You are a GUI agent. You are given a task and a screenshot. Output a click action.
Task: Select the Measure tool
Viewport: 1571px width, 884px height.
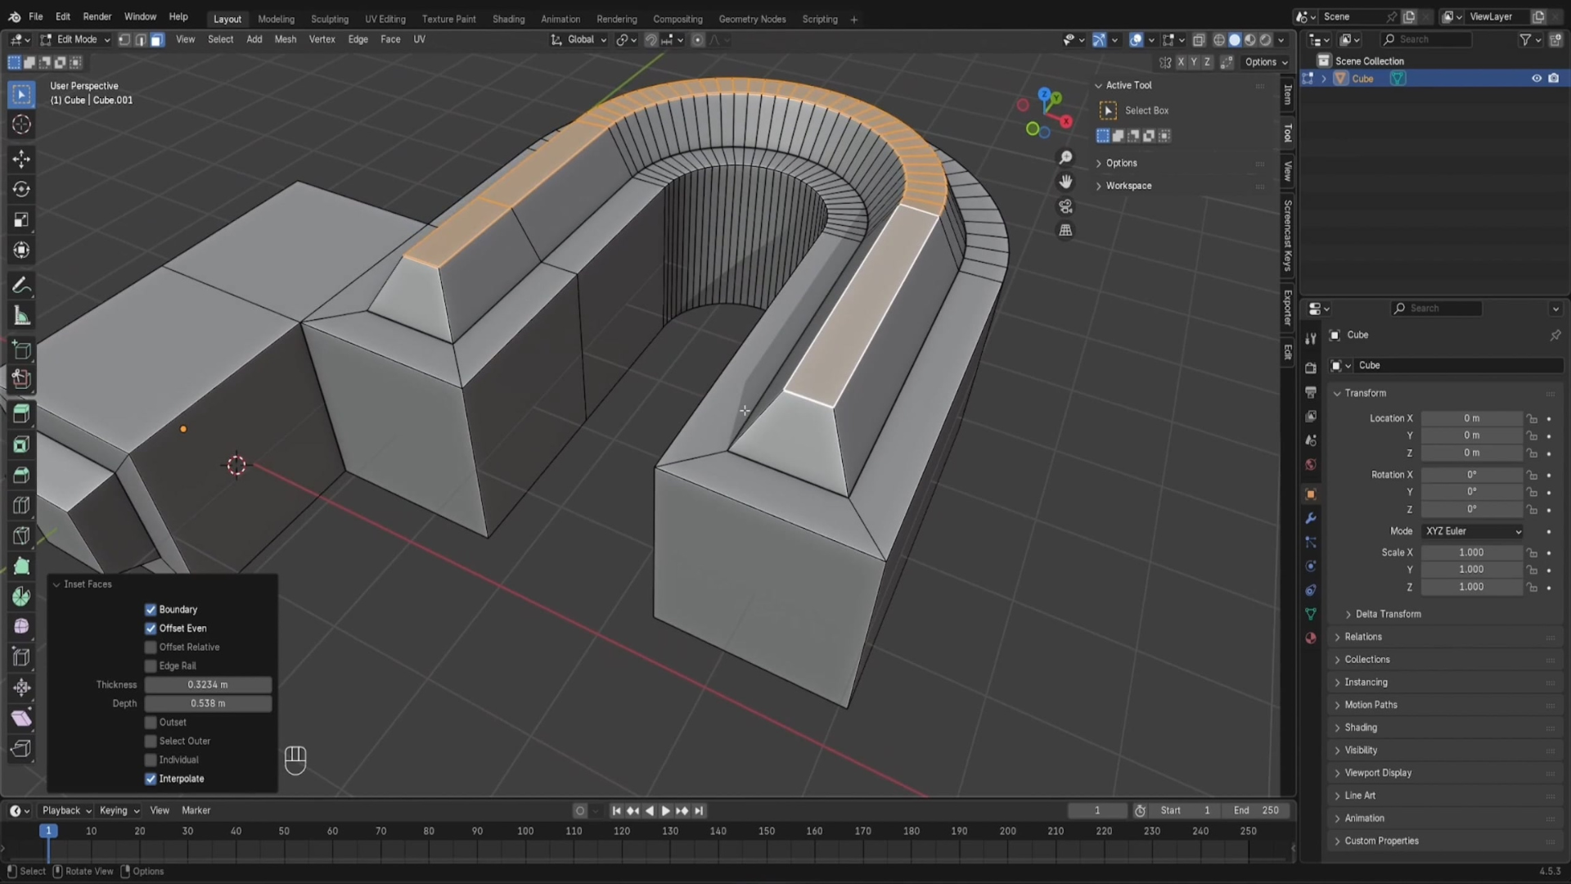pyautogui.click(x=22, y=317)
